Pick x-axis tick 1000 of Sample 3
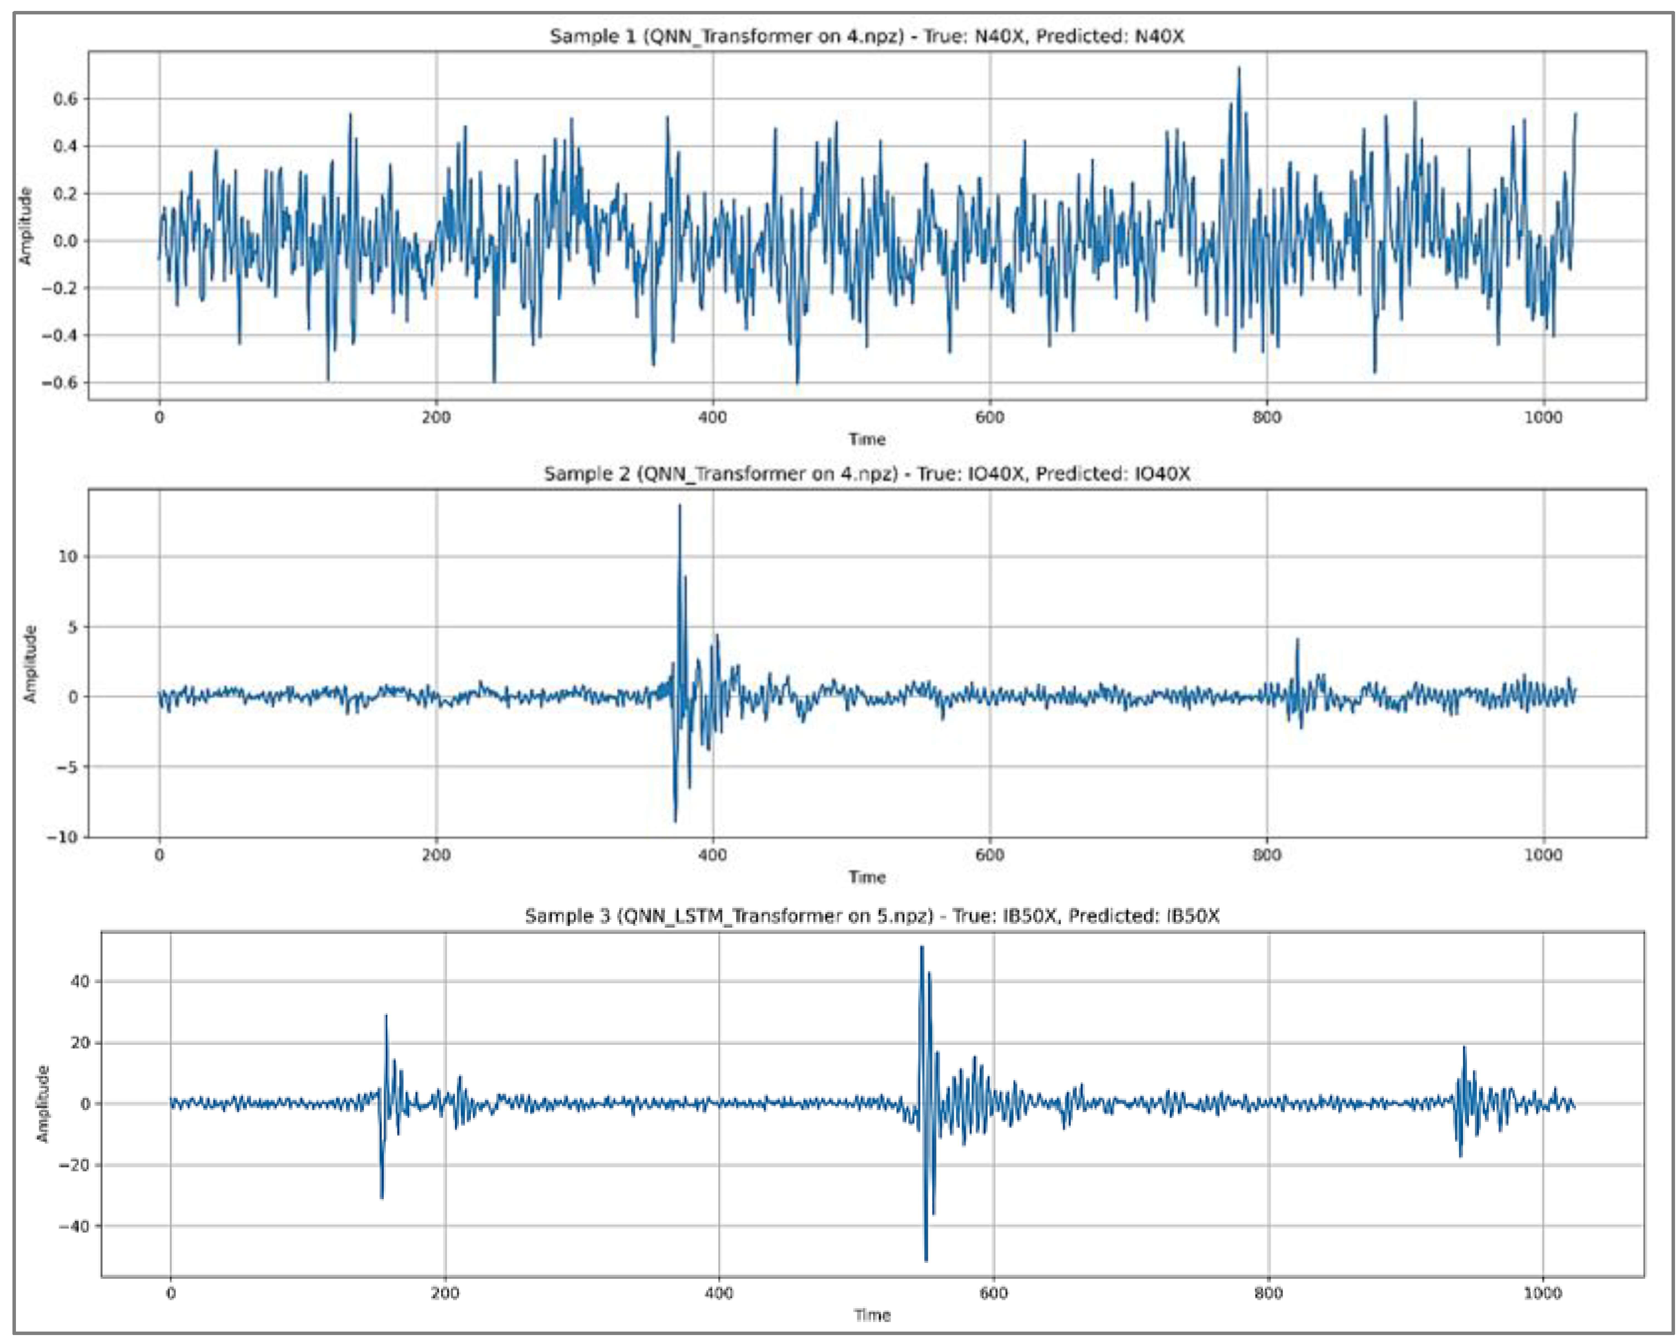 tap(1543, 1294)
